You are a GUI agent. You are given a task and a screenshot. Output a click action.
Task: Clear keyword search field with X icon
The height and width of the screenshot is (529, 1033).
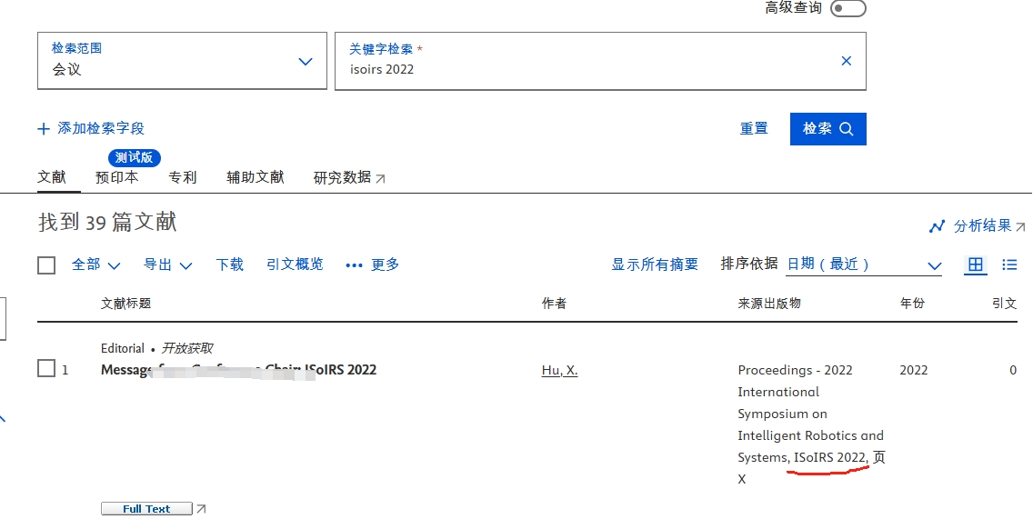(x=846, y=61)
